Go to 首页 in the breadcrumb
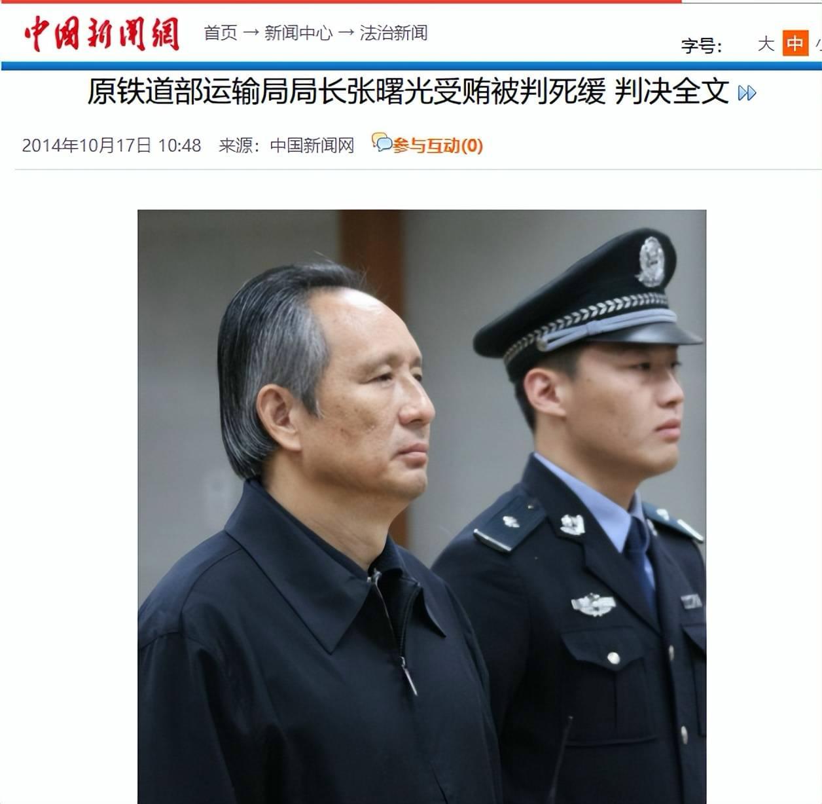822x804 pixels. (x=221, y=33)
